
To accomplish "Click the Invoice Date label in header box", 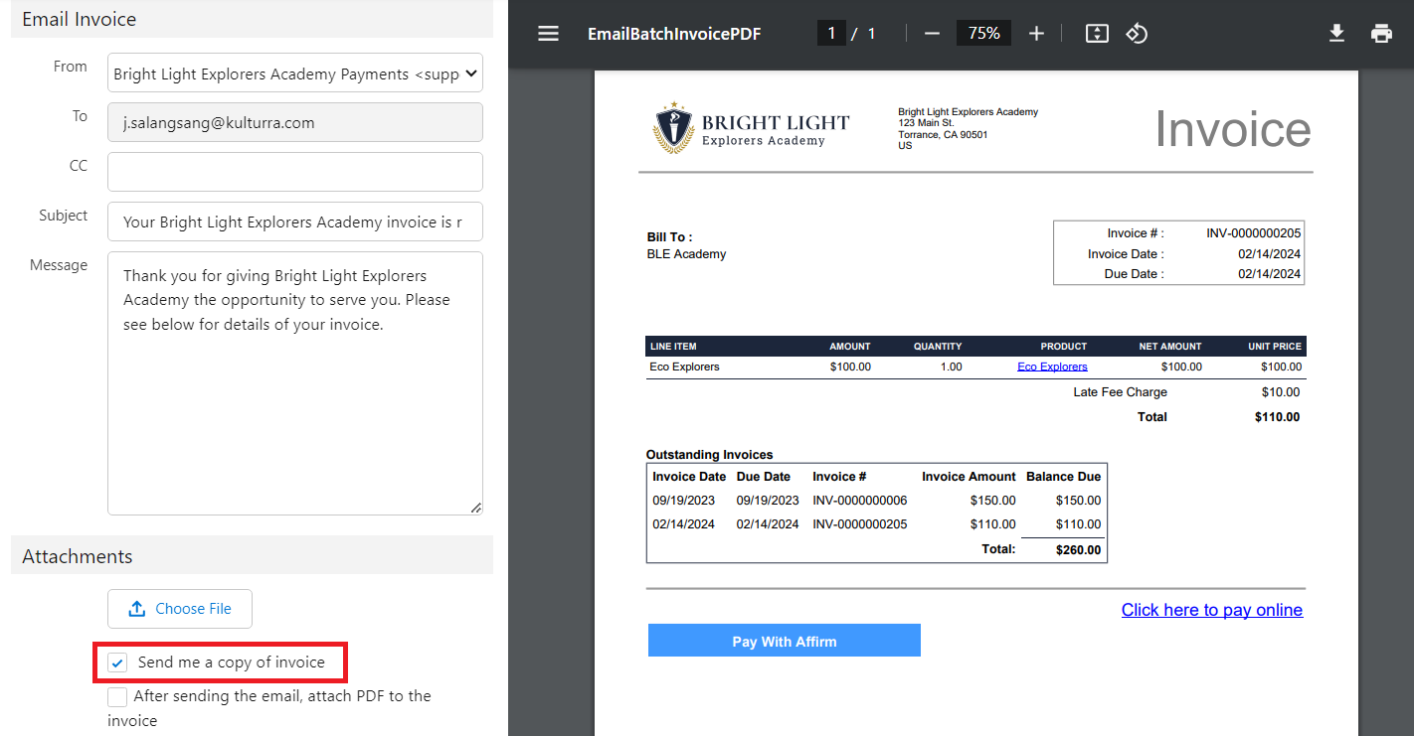I will point(1126,254).
